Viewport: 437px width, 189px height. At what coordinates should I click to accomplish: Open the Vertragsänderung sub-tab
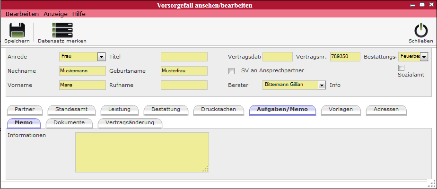click(130, 123)
